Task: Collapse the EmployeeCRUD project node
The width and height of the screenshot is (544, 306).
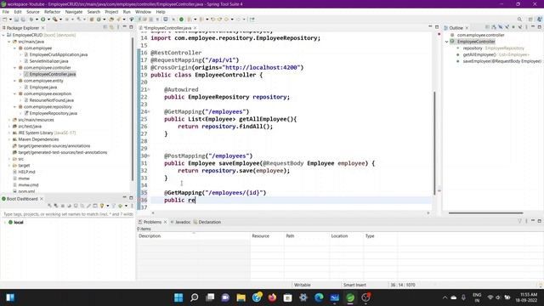Action: 3,35
